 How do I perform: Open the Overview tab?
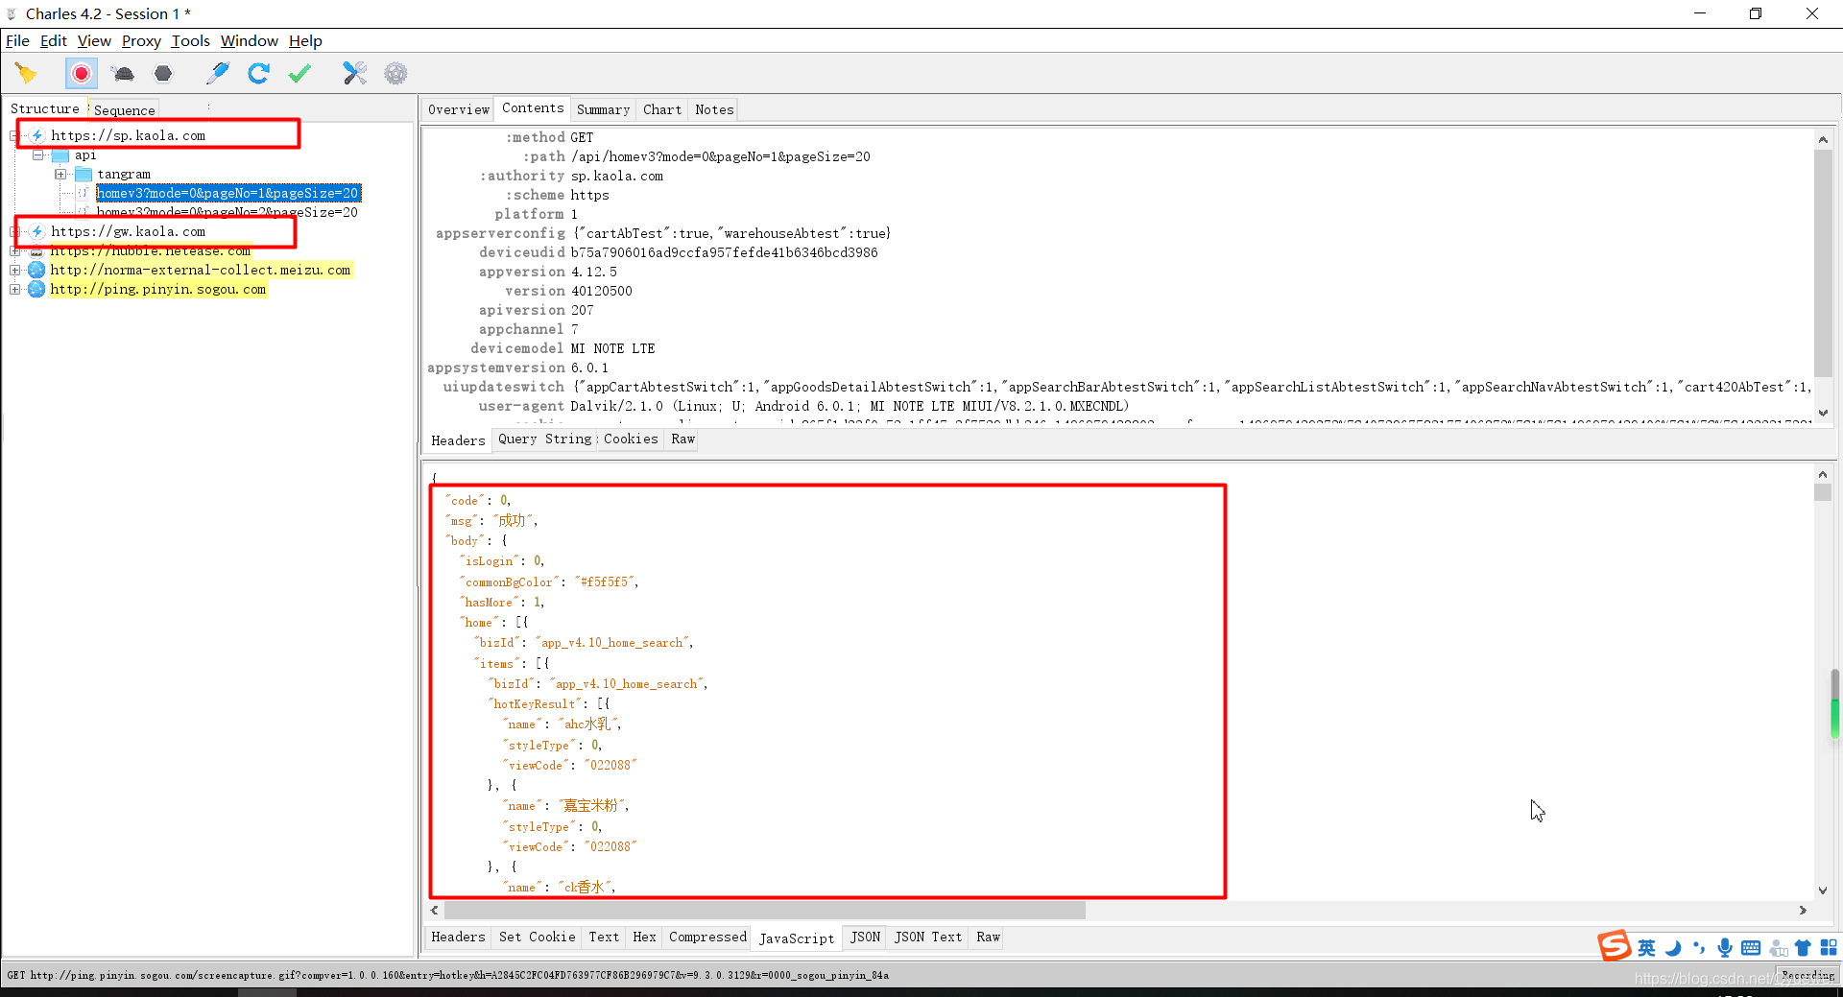459,110
